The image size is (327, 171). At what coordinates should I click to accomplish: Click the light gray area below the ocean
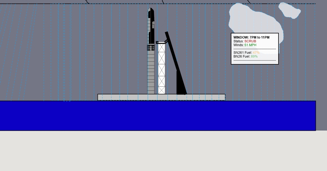coord(163,151)
